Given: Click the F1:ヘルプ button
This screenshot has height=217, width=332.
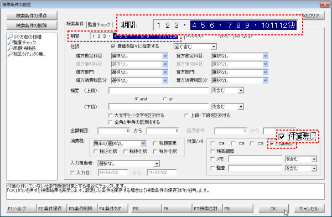Looking at the screenshot, I should tap(21, 209).
